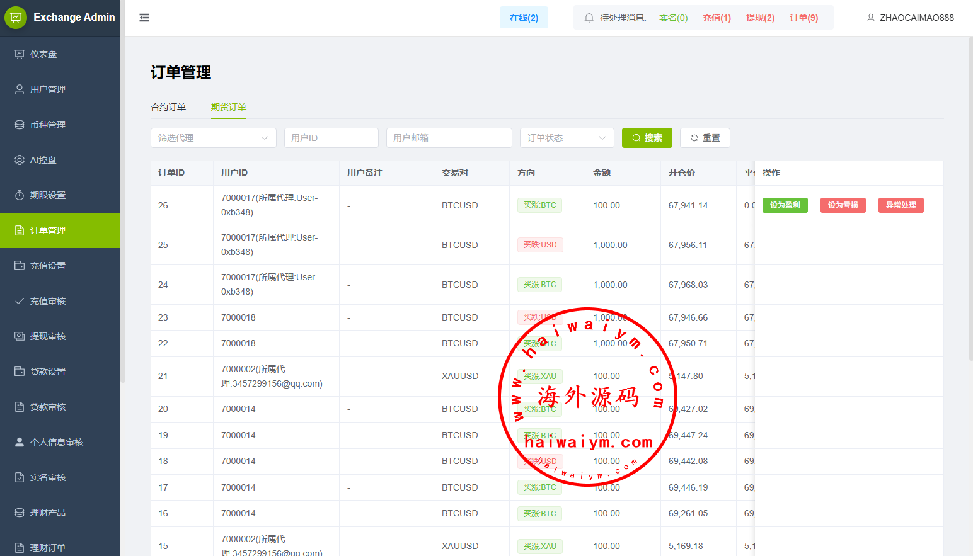This screenshot has height=556, width=973.
Task: Click the user management person icon
Action: 20,89
